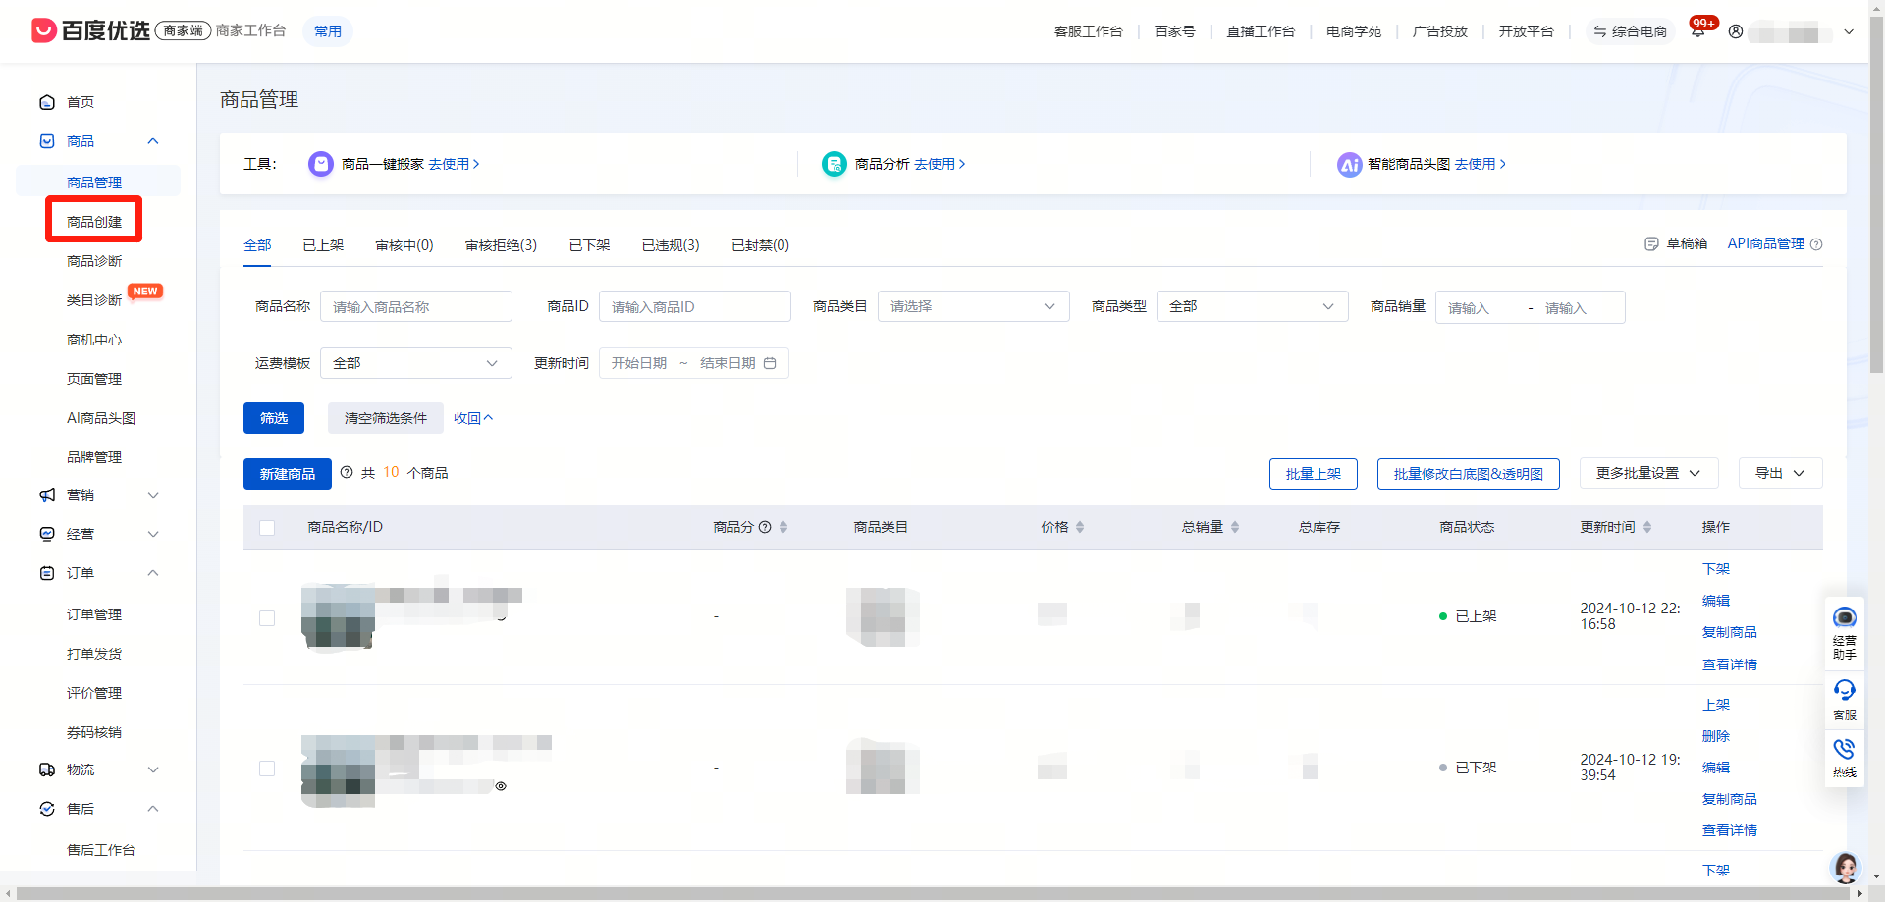This screenshot has width=1885, height=902.
Task: Click the vertical page scrollbar
Action: [x=1876, y=196]
